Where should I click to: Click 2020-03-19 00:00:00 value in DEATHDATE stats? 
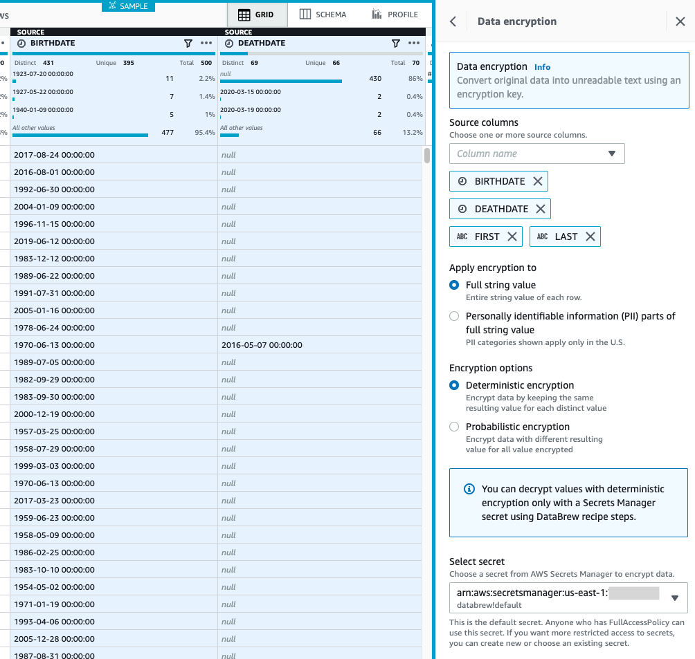pos(251,110)
